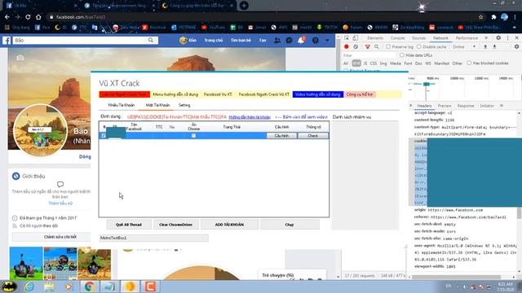Close the request details pane X
This screenshot has width=522, height=293.
point(410,106)
